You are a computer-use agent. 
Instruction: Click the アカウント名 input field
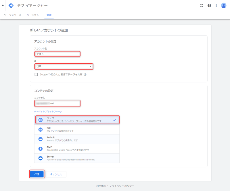(x=57, y=54)
